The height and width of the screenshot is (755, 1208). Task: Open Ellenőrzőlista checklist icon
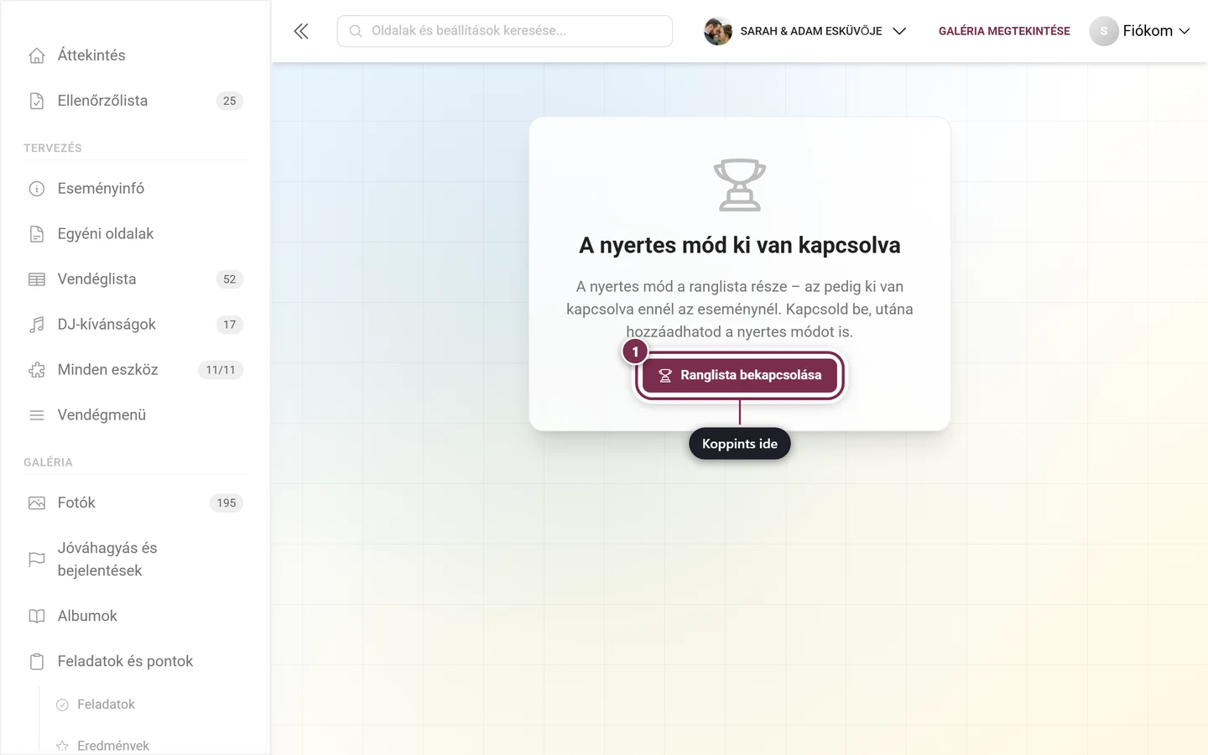coord(37,101)
